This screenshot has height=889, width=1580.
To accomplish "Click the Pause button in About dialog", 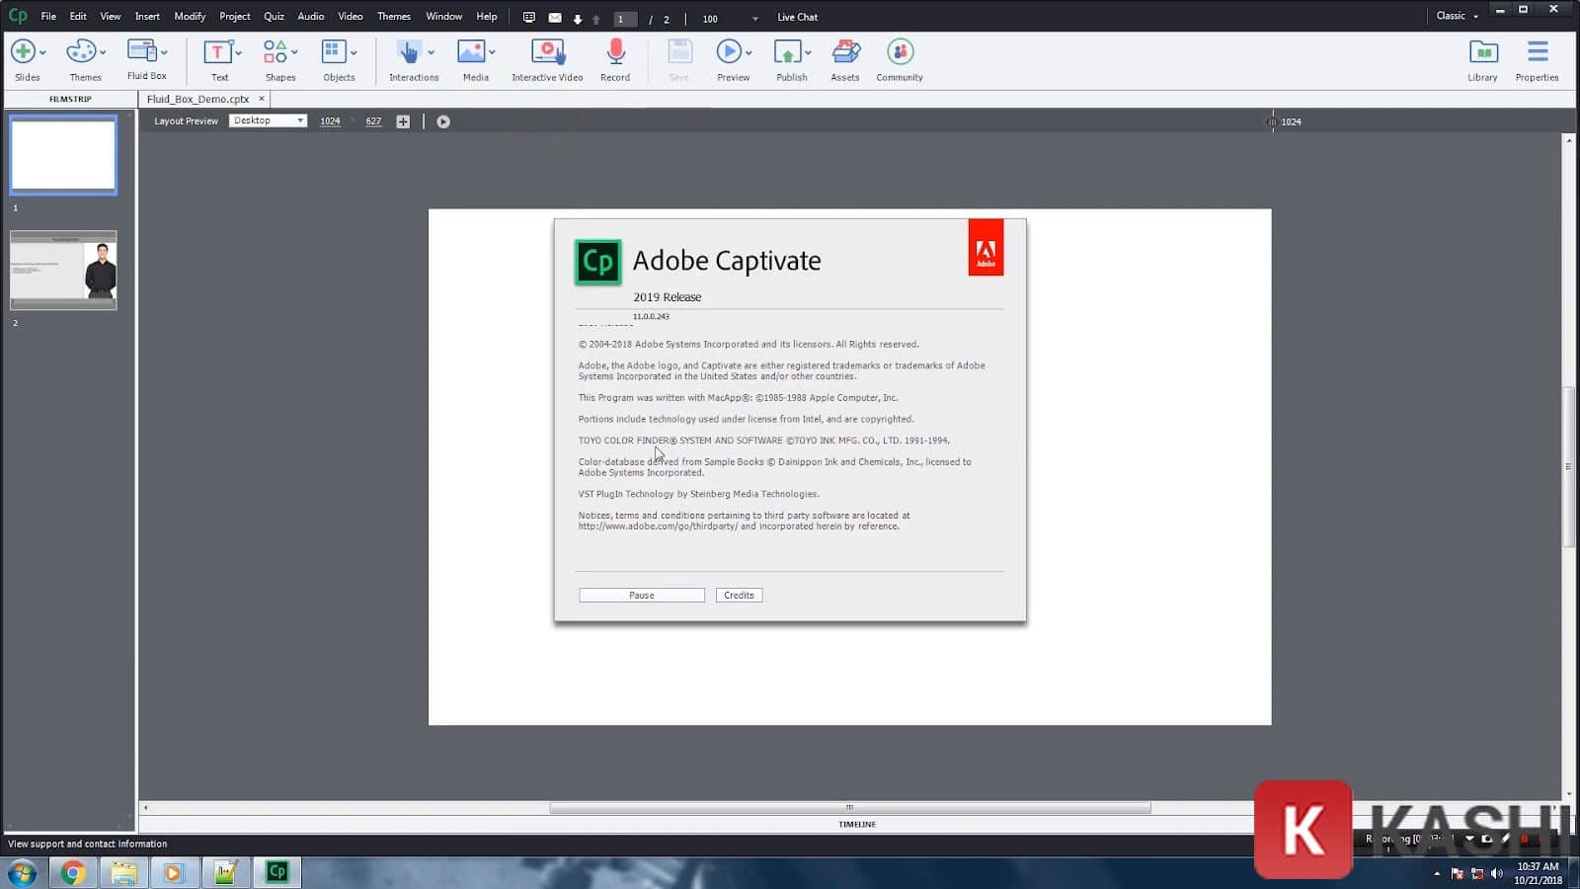I will 642,596.
